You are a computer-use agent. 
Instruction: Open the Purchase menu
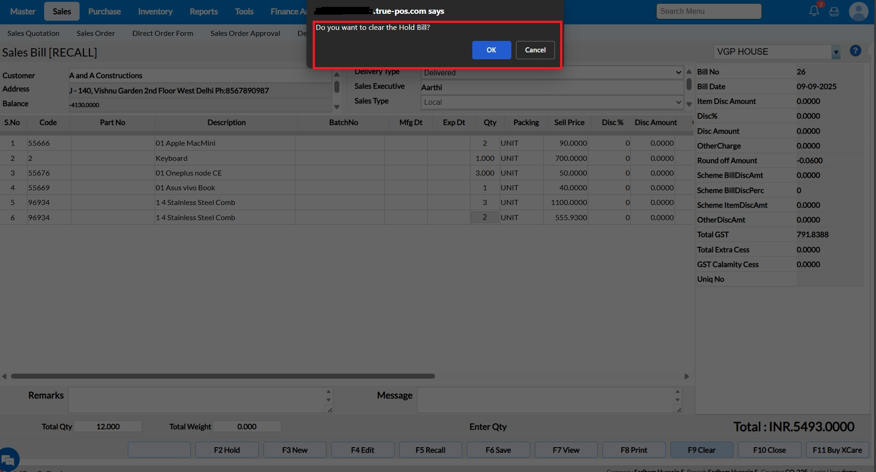pyautogui.click(x=104, y=11)
